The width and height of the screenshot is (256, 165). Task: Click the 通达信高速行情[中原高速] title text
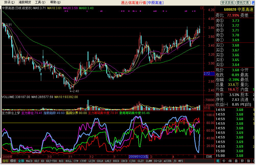tap(142, 3)
